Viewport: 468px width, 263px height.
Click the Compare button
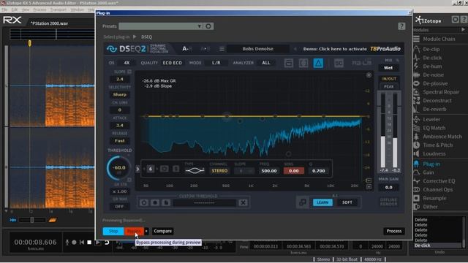coord(162,231)
